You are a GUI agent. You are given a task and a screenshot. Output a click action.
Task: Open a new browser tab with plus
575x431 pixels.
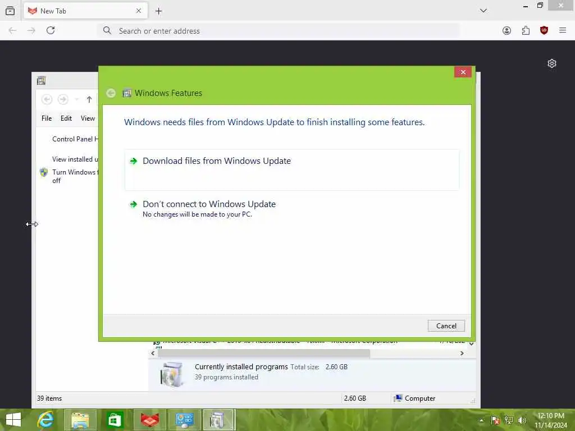point(158,11)
